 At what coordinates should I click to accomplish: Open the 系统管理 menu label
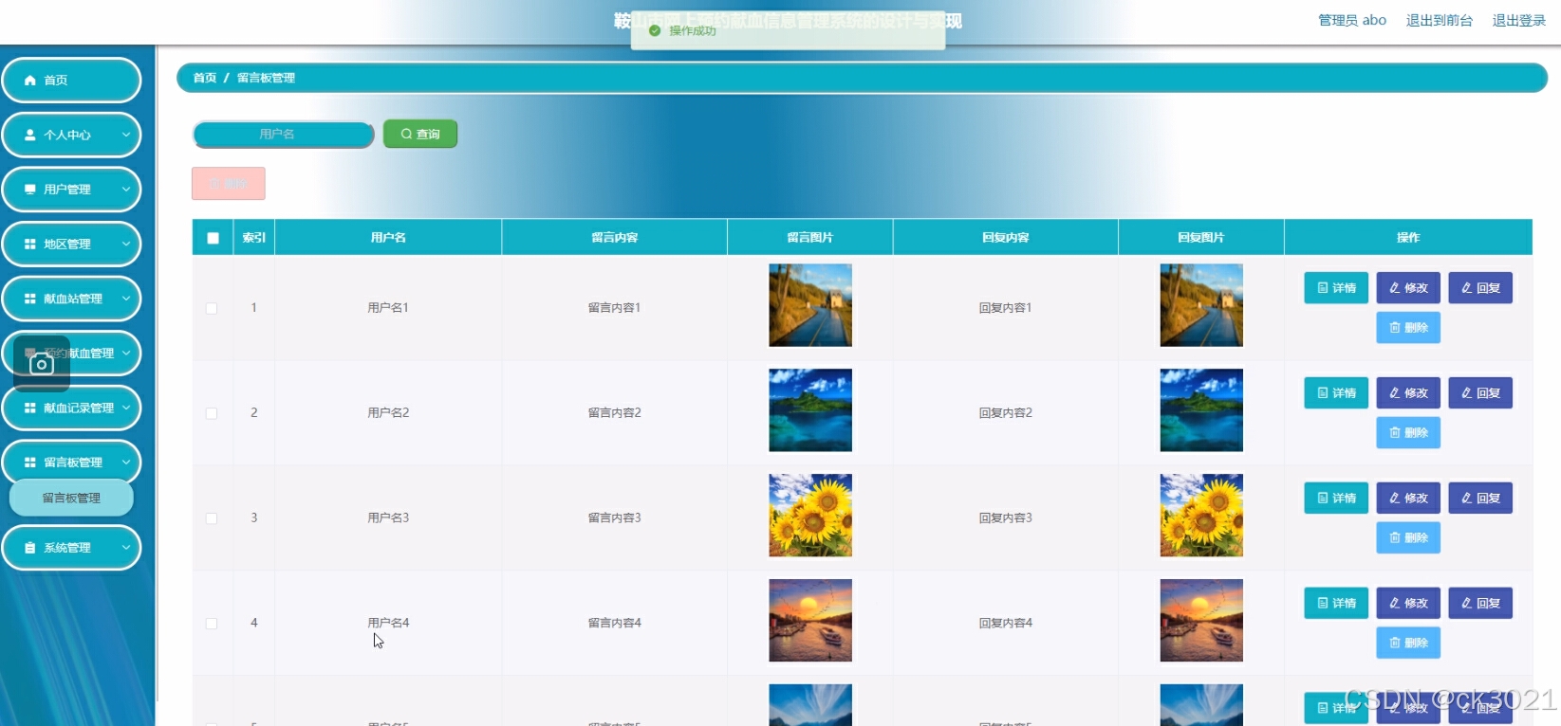click(67, 548)
